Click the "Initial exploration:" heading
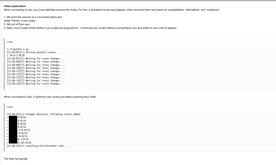276x165 pixels. tap(15, 6)
